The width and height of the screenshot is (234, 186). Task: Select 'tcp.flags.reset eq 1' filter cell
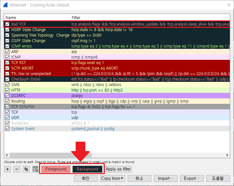tap(88, 63)
